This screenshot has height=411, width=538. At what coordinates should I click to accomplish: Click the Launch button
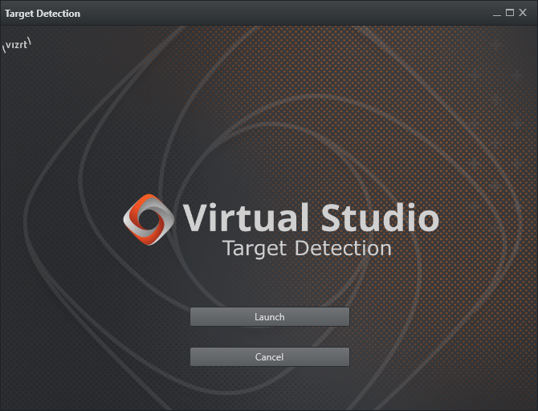pos(269,317)
